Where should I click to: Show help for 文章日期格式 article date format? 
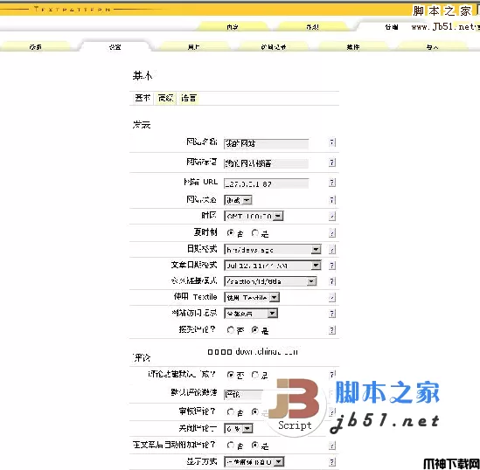pyautogui.click(x=332, y=266)
